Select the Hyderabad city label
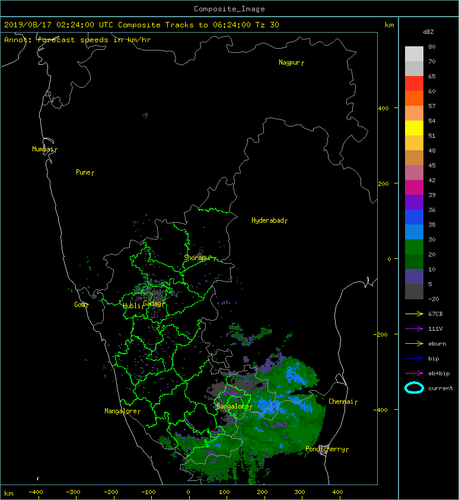459x500 pixels. pos(269,220)
